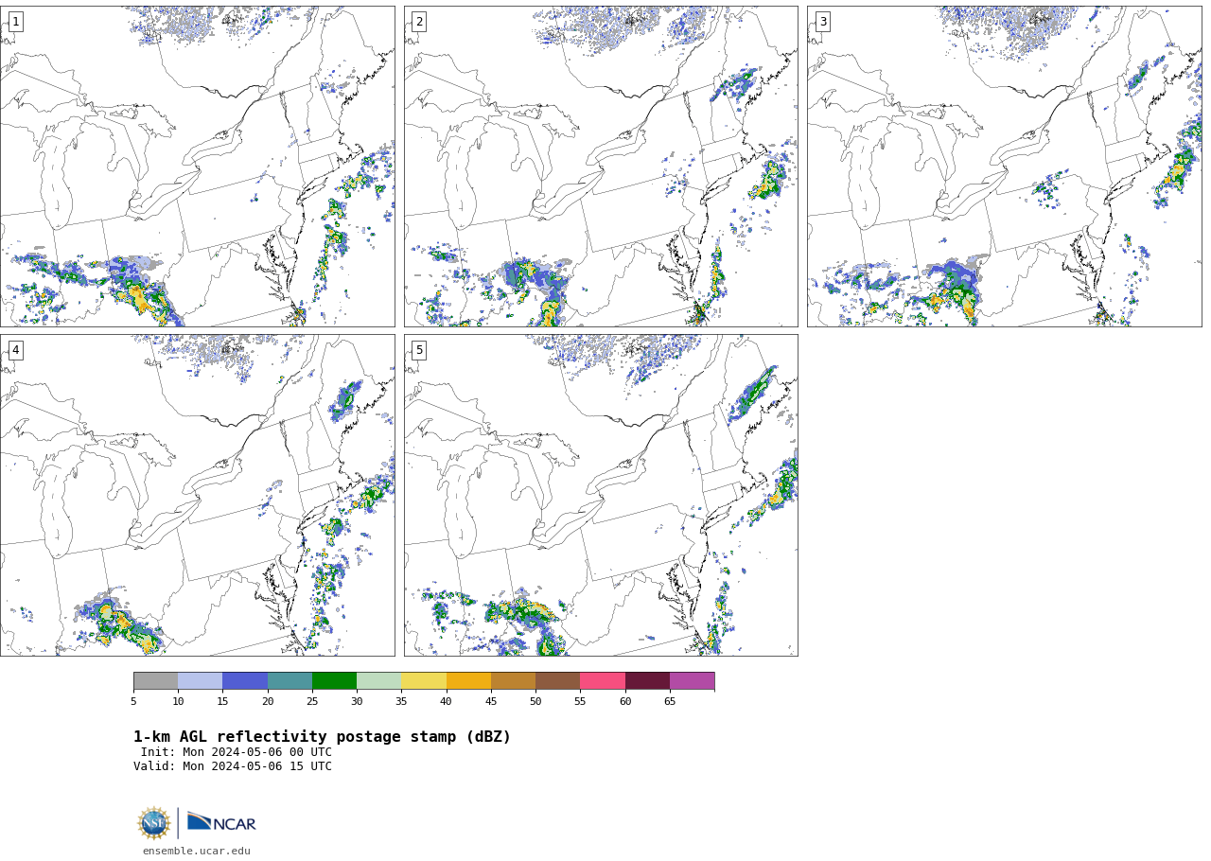Click the panel number label 3

coord(823,22)
